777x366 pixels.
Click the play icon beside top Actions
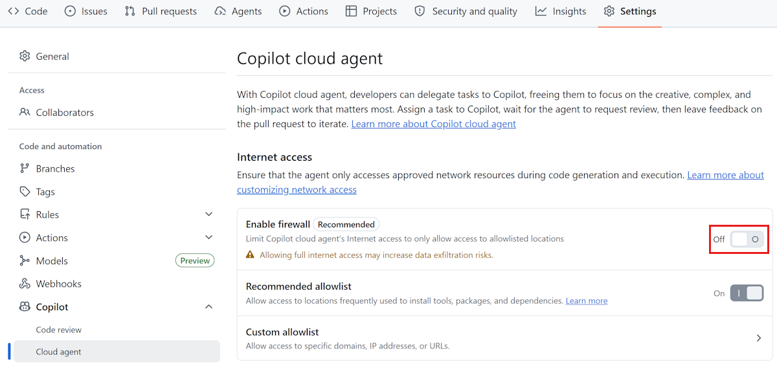coord(285,11)
